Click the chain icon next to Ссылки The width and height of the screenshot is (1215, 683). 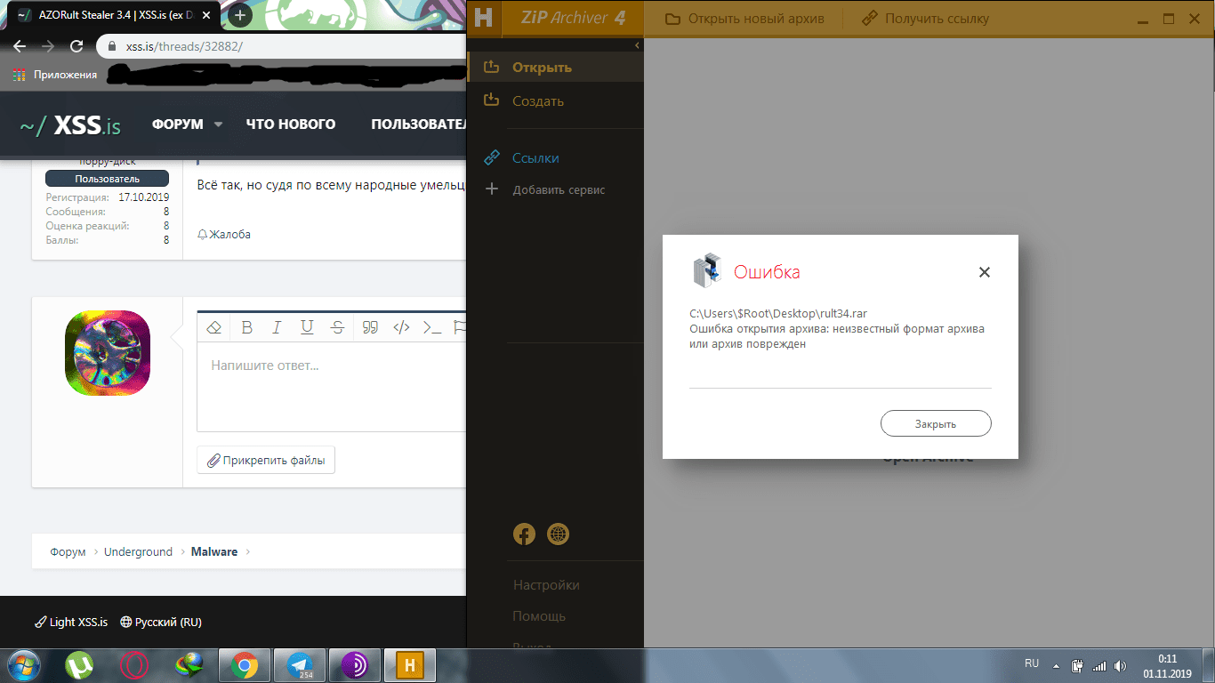coord(492,157)
